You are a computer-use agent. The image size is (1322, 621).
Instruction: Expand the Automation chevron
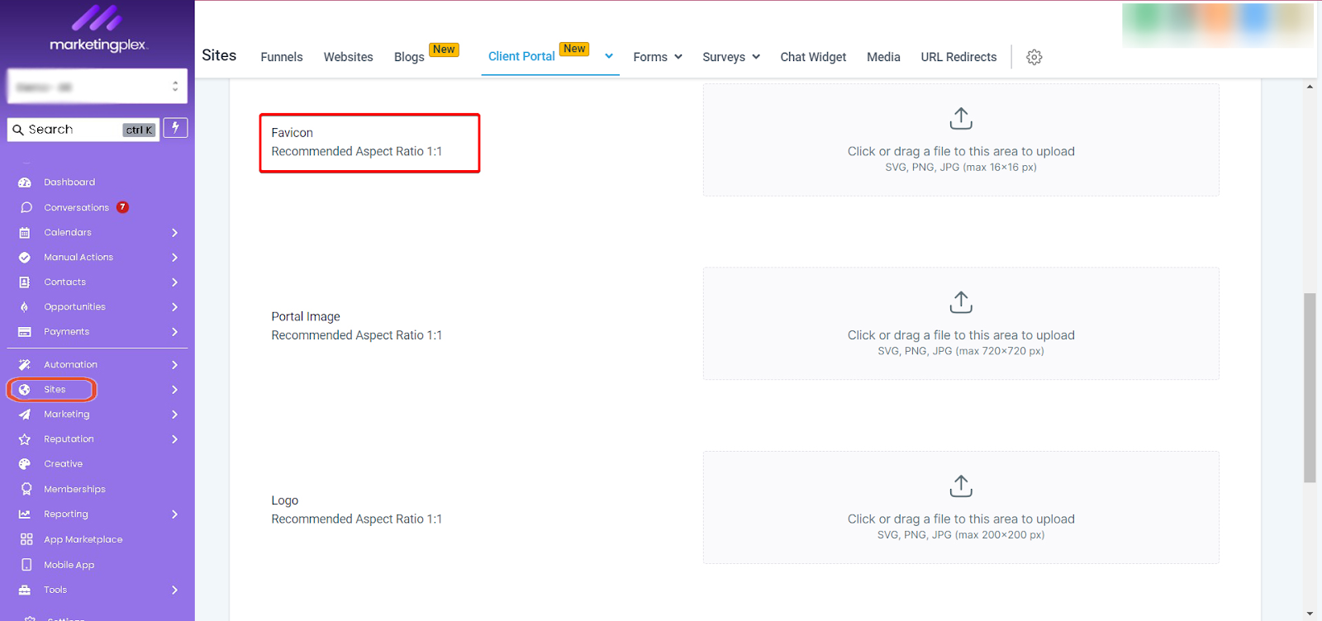tap(174, 365)
